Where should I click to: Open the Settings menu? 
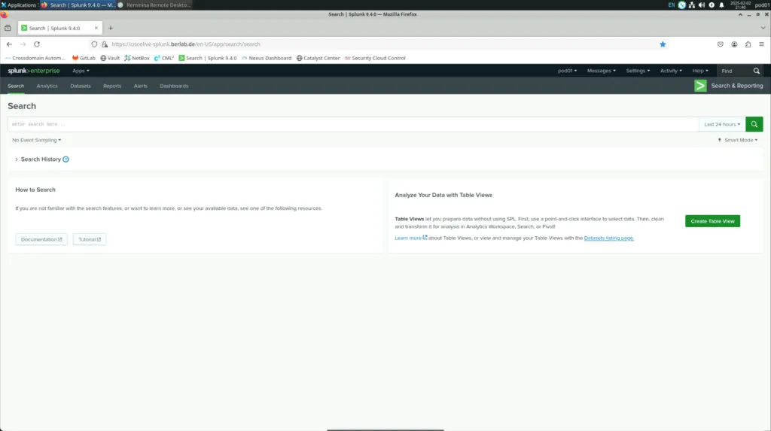tap(638, 71)
